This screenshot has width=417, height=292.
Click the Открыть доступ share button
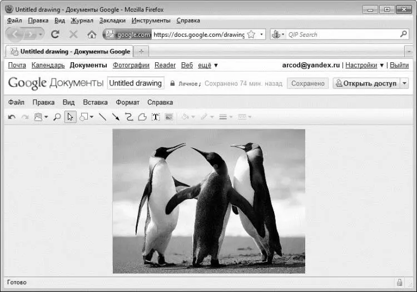(x=366, y=83)
